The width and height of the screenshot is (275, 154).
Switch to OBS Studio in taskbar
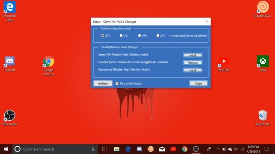pyautogui.click(x=196, y=149)
